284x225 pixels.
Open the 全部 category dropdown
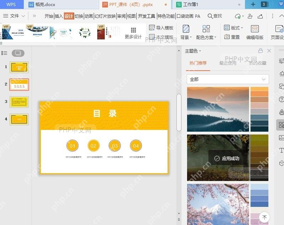228,79
